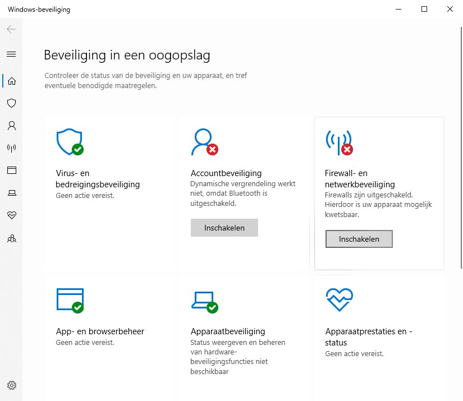463x401 pixels.
Task: Click the heading 'Beveiliging in een oogopslag'
Action: 127,55
